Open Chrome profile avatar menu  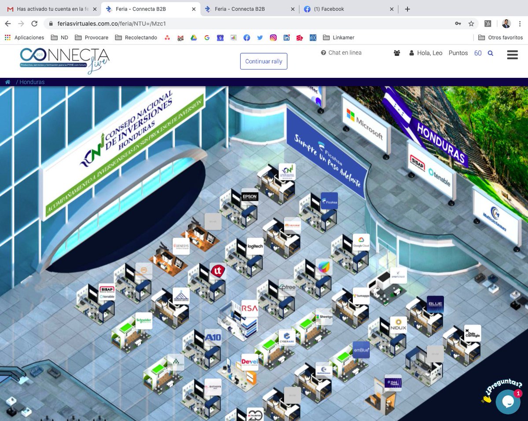pyautogui.click(x=506, y=23)
